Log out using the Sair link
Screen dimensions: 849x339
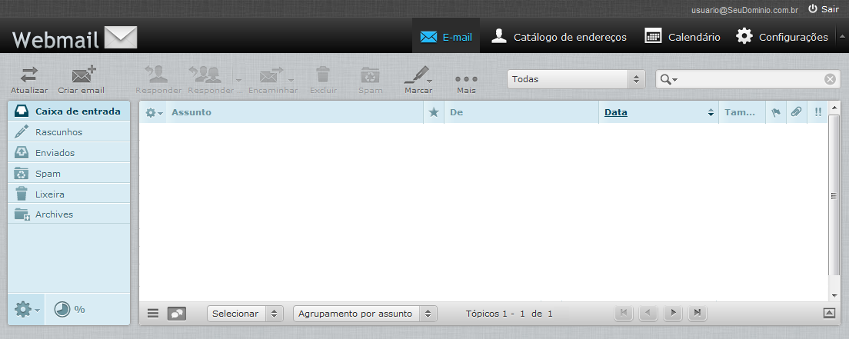[823, 9]
